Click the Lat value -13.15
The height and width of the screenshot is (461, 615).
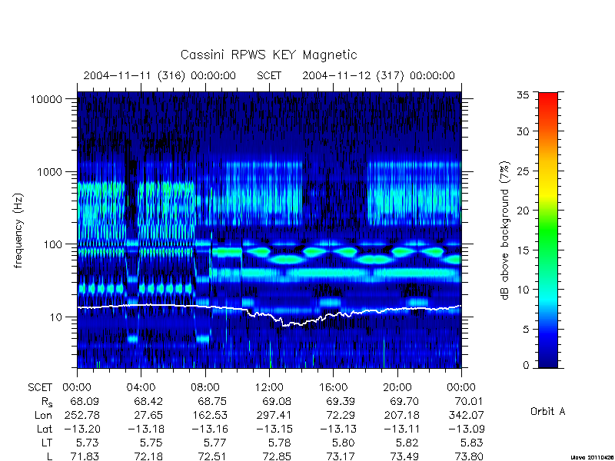(274, 429)
